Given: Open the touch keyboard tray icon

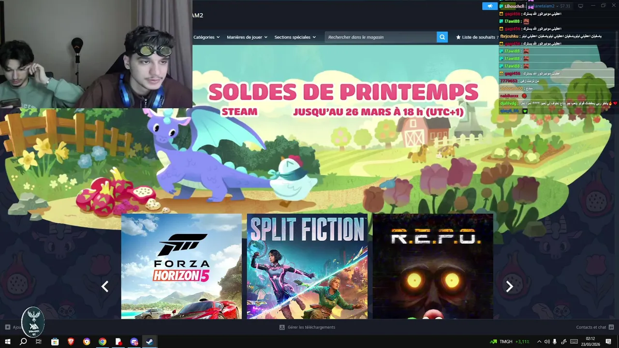Looking at the screenshot, I should point(574,342).
